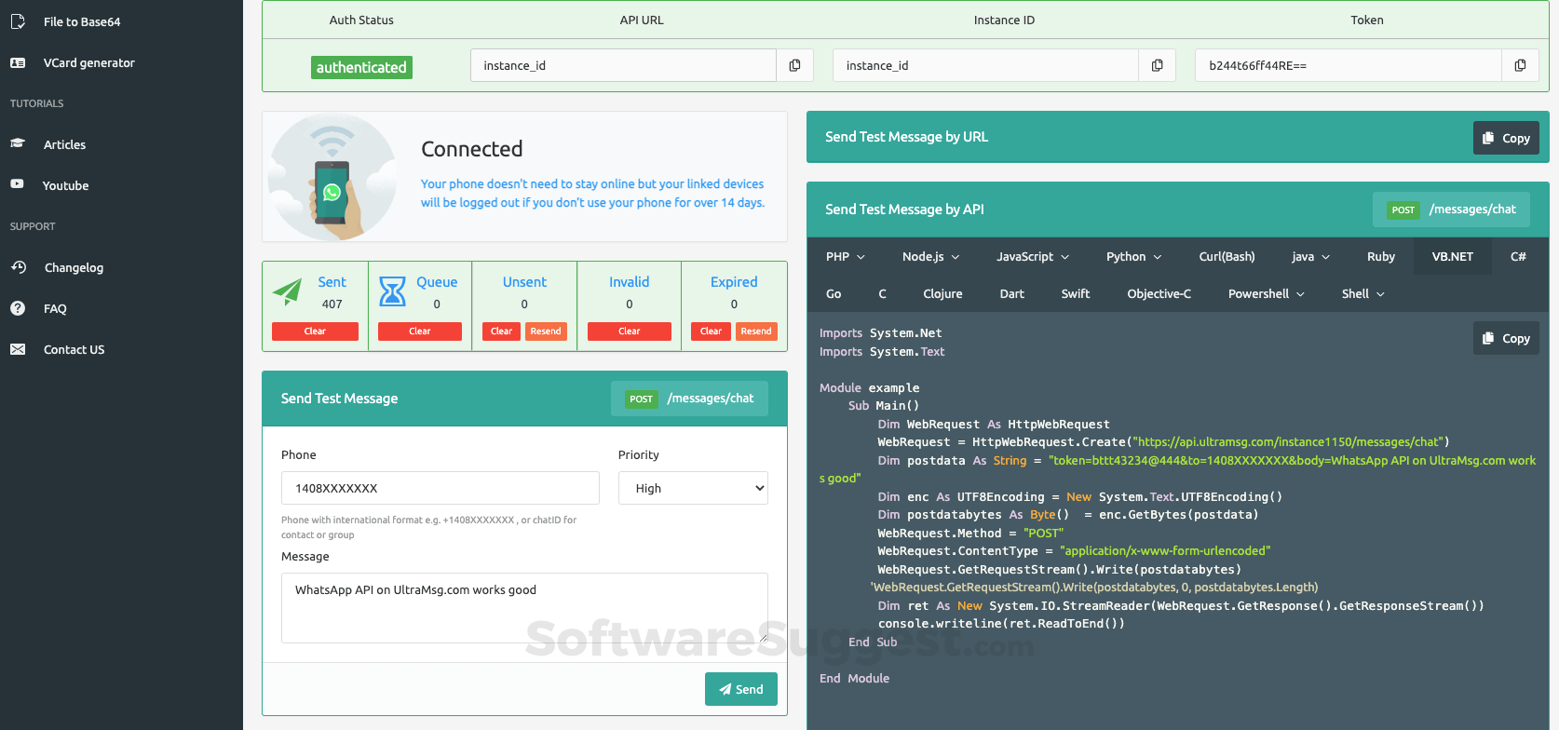Expand the Python code sample dropdown
The width and height of the screenshot is (1559, 730).
coord(1133,257)
